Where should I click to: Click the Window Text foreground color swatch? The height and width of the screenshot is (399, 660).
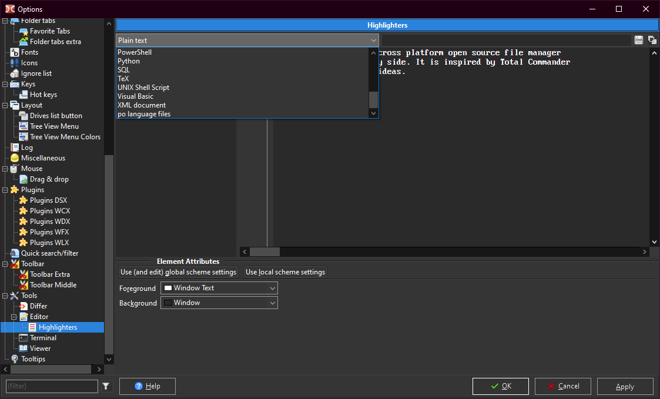pos(168,288)
